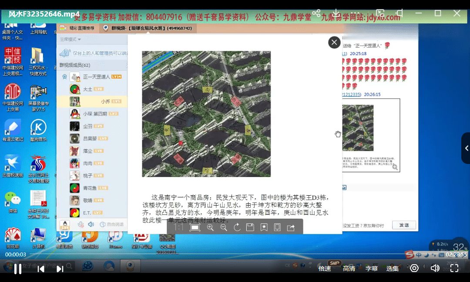This screenshot has width=470, height=282.
Task: Rotate the previewed image clockwise
Action: 237,227
